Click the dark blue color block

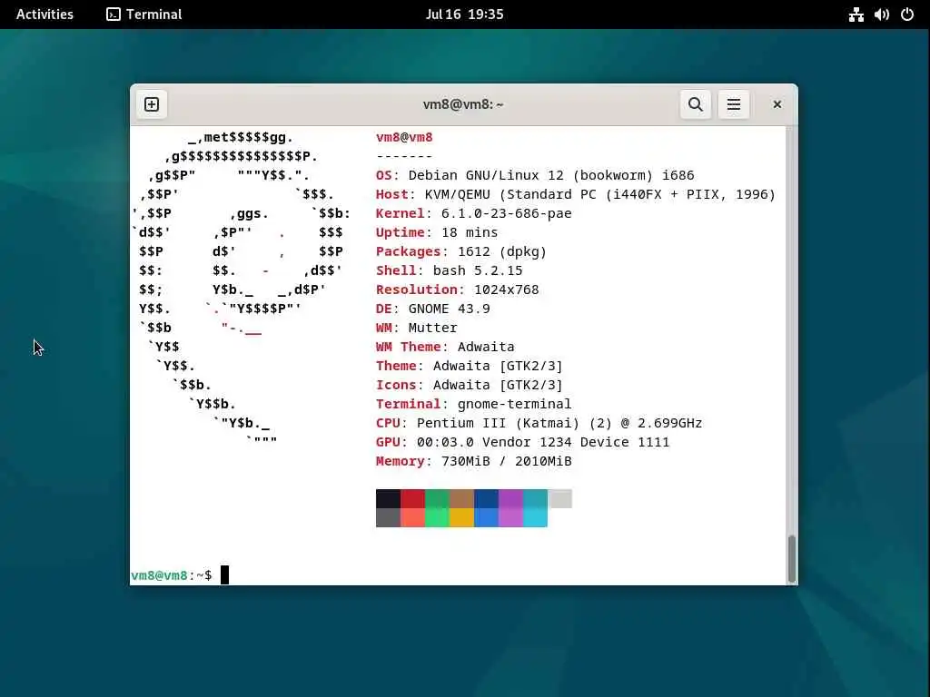click(487, 498)
